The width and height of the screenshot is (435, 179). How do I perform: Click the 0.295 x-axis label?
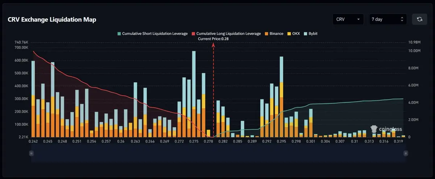(x=281, y=141)
